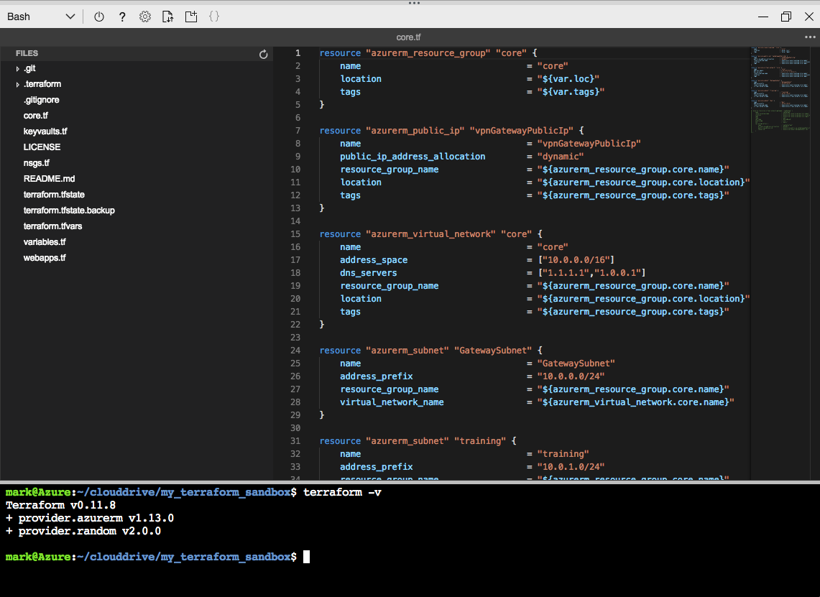This screenshot has width=820, height=597.
Task: Click line number 15 in the gutter
Action: pos(295,234)
